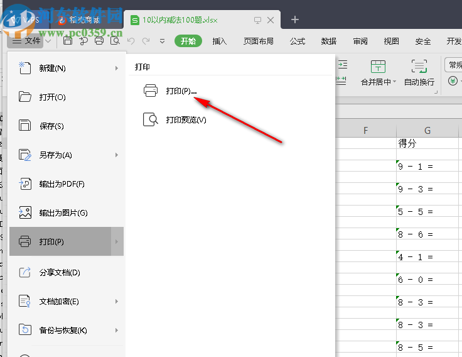Viewport: 462px width, 357px height.
Task: Choose 文档加密(E) in the file menu
Action: tap(67, 301)
